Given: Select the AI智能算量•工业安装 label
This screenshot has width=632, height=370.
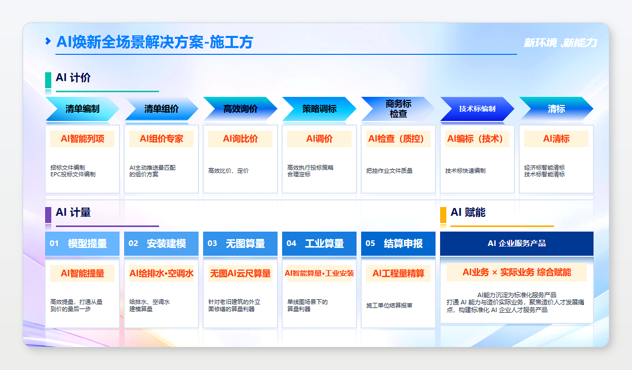Looking at the screenshot, I should point(320,274).
